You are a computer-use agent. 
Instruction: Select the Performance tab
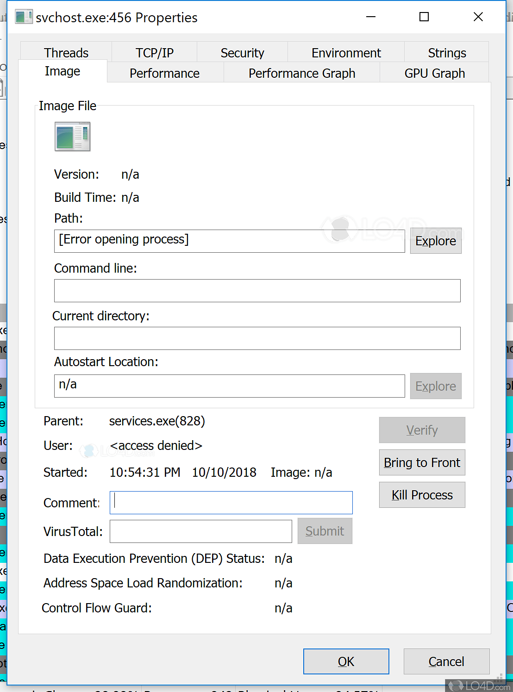point(164,73)
